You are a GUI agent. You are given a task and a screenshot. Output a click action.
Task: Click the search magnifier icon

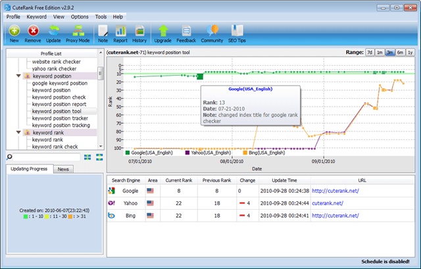click(x=9, y=157)
